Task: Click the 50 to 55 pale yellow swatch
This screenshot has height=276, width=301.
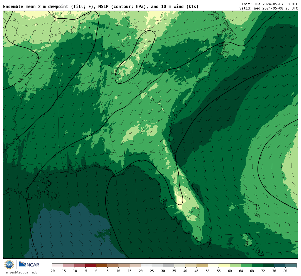Action: [213, 265]
